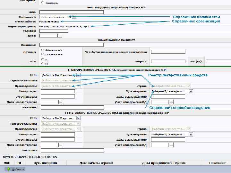Screen dimensions: 231x173
Task: Open calendar for first Дата обнаружения ПД
Action: (171, 102)
